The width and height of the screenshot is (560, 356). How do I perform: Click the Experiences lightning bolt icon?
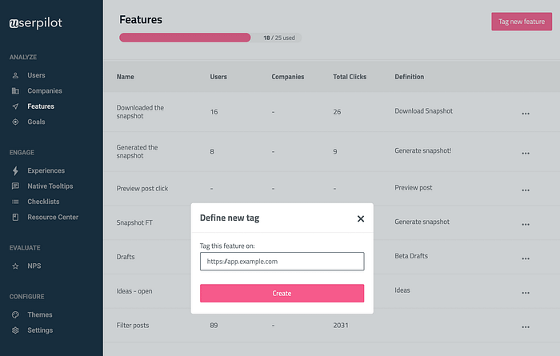tap(16, 170)
